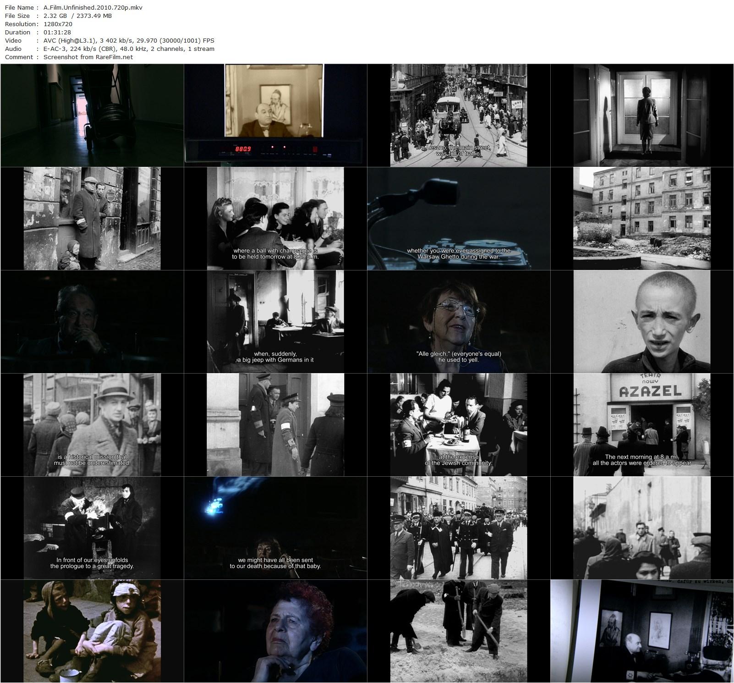Open the frame captioned "Leszno, the main street"

458,115
